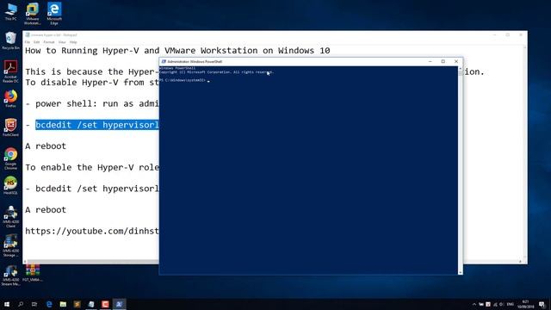This screenshot has width=551, height=310.
Task: Select iVMS-4200 Client desktop shortcut
Action: 10,216
